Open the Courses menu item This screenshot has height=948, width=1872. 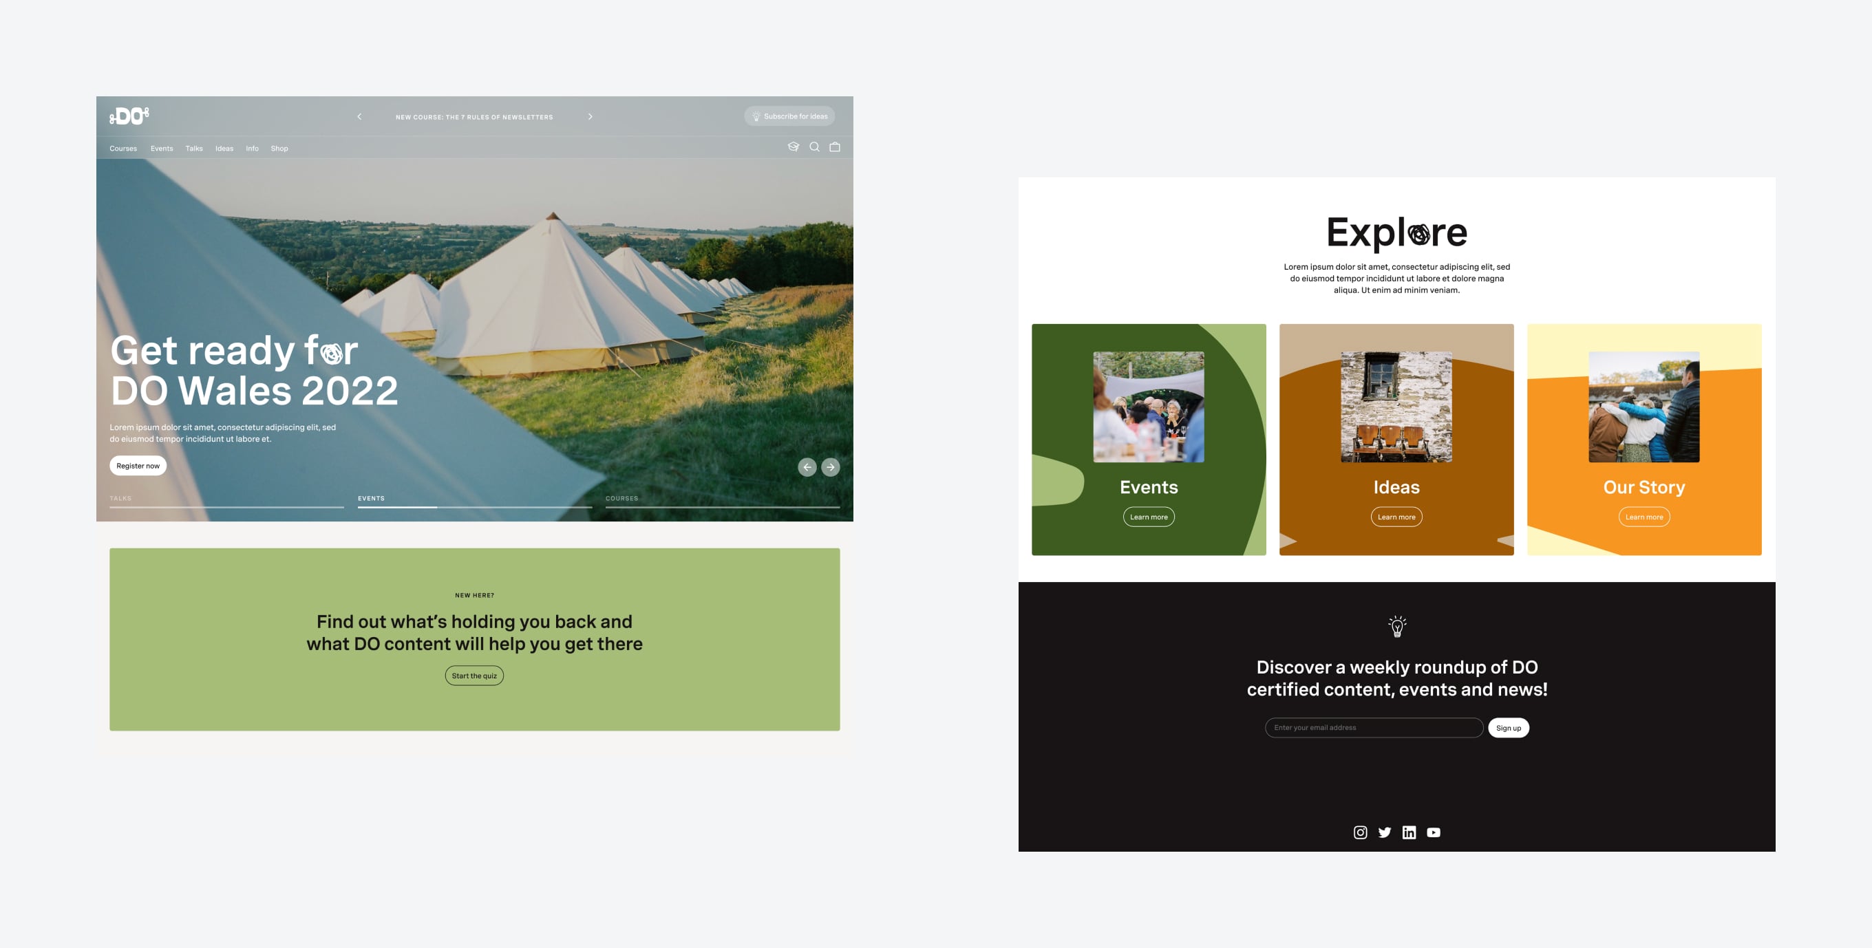pos(123,148)
